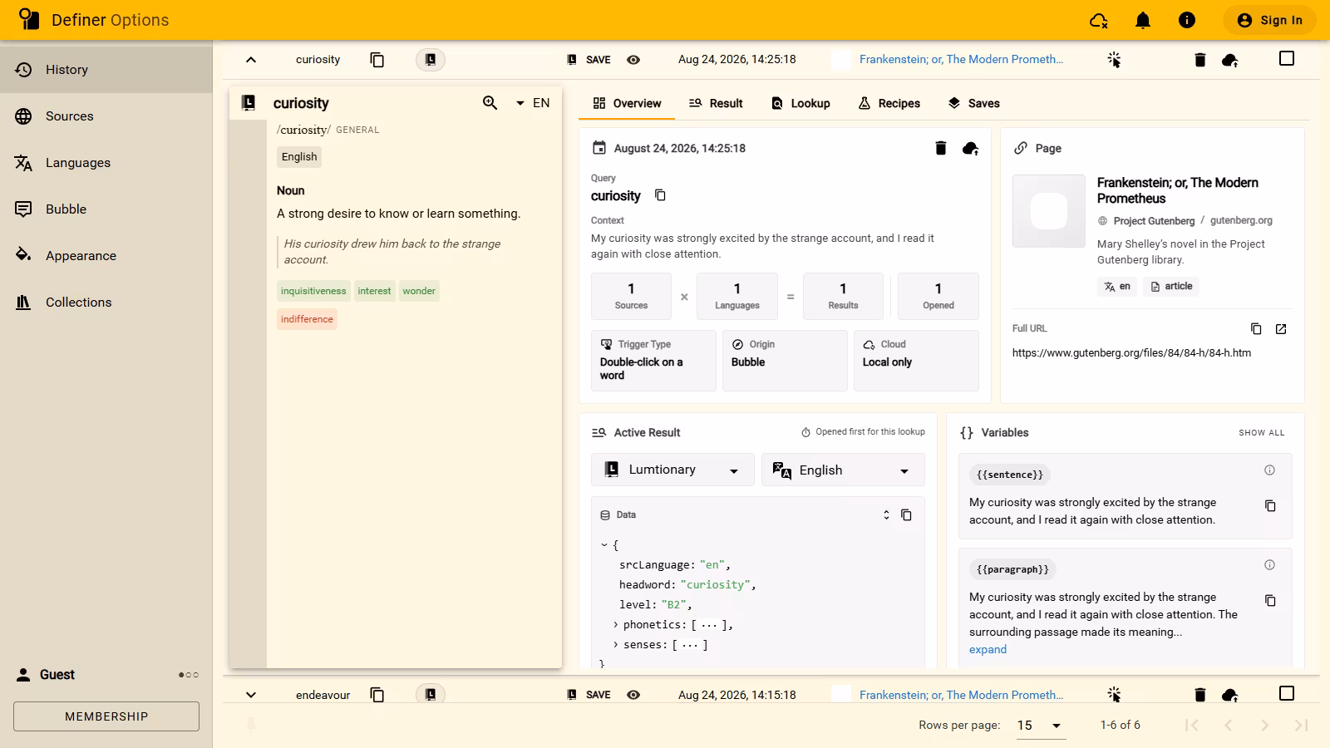Open History in sidebar
The height and width of the screenshot is (748, 1330).
coord(106,70)
